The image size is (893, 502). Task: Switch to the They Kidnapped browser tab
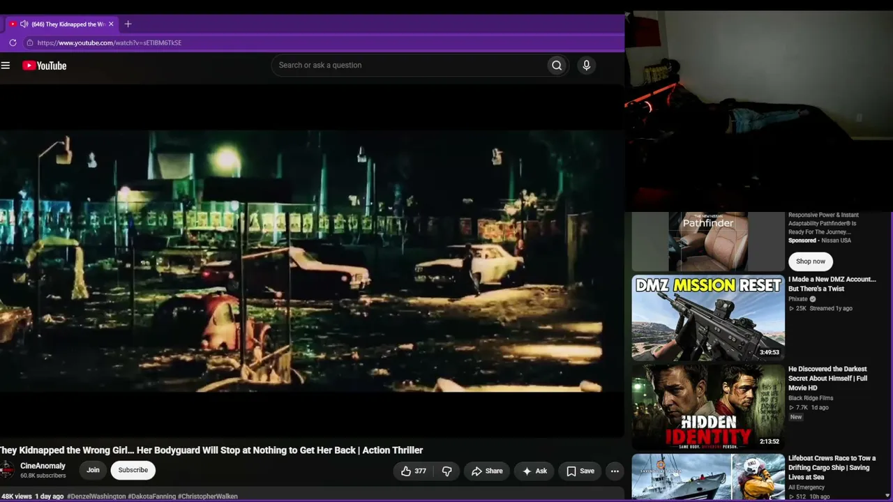pos(61,24)
